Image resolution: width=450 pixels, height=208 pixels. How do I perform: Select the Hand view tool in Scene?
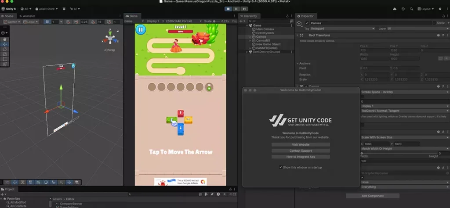click(x=4, y=39)
